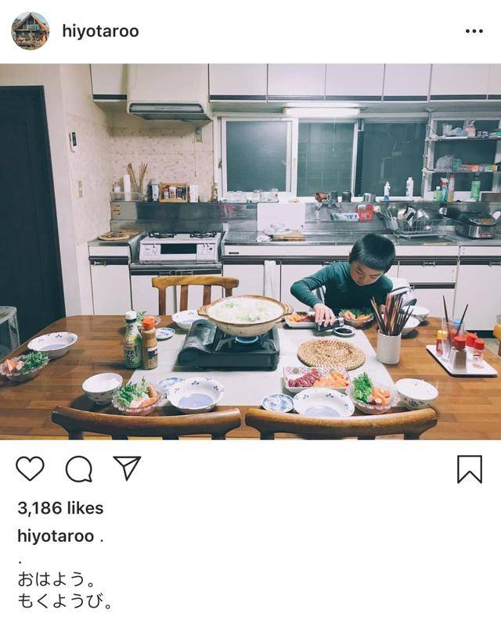Click the spice tray with red-capped shakers

point(461,356)
